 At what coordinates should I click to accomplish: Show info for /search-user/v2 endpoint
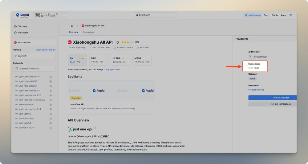[x=51, y=119]
